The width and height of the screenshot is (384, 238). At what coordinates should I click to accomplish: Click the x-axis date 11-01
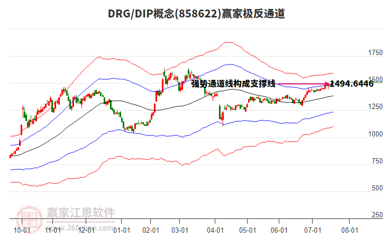pyautogui.click(x=53, y=231)
